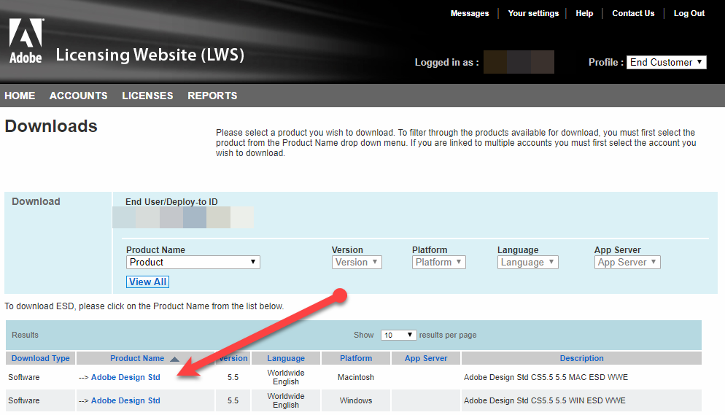
Task: Expand the Language dropdown
Action: pos(527,262)
